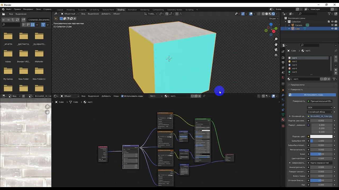Click the pan view hand icon
Image resolution: width=339 pixels, height=190 pixels.
point(276,44)
